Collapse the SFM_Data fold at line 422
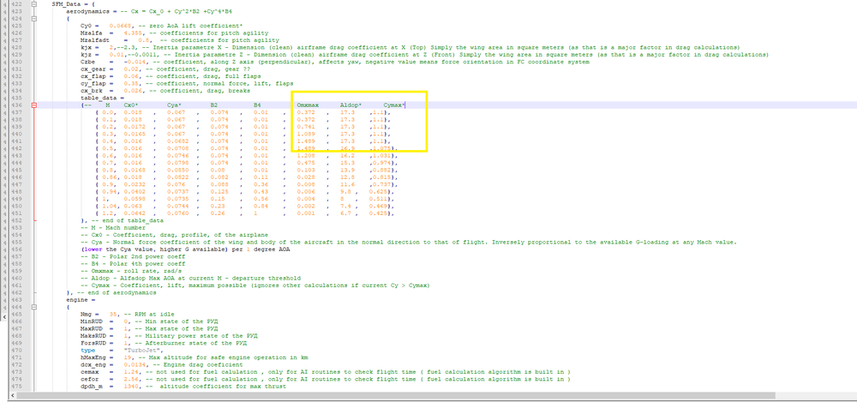Image resolution: width=857 pixels, height=402 pixels. pyautogui.click(x=34, y=3)
